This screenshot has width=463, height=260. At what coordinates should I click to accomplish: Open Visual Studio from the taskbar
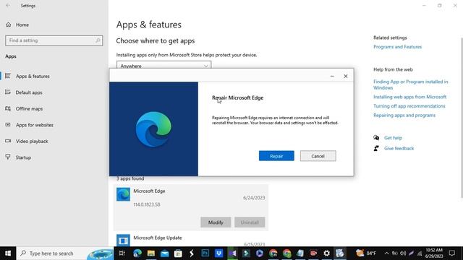click(x=232, y=253)
